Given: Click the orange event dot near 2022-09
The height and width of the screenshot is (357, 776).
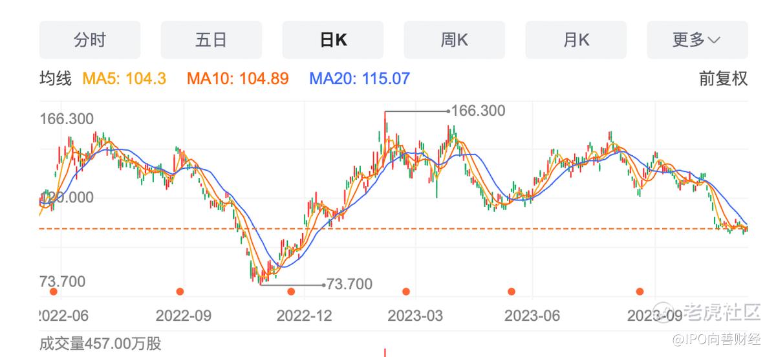Looking at the screenshot, I should (180, 292).
